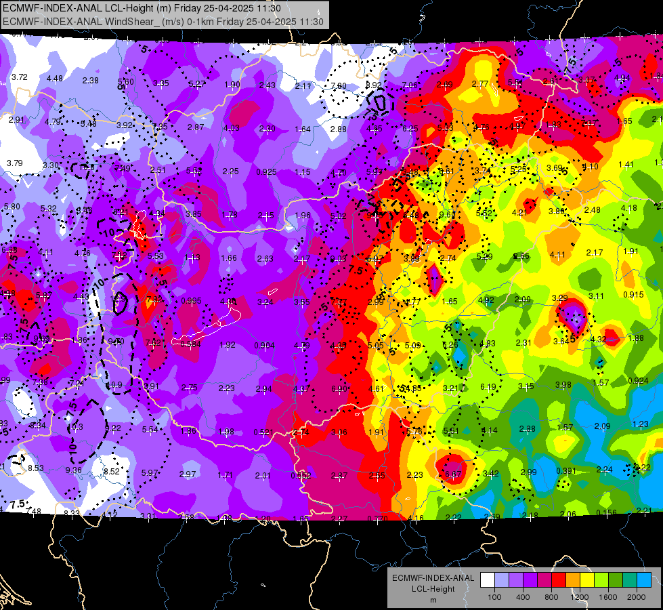Click the grid value 0.156

(606, 512)
